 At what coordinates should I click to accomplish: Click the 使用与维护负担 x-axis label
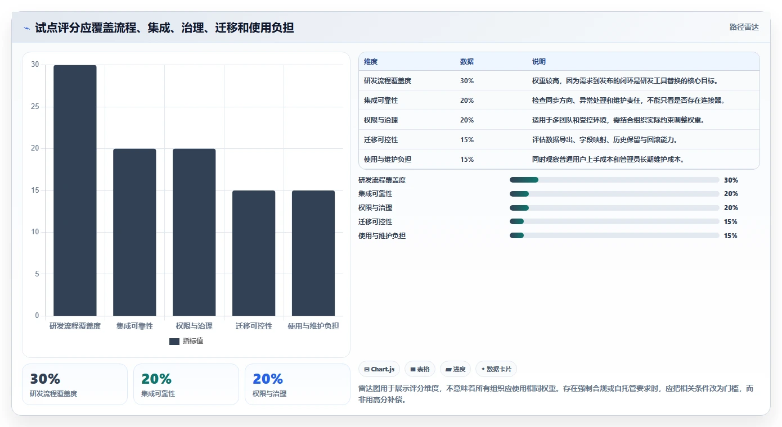(x=313, y=326)
